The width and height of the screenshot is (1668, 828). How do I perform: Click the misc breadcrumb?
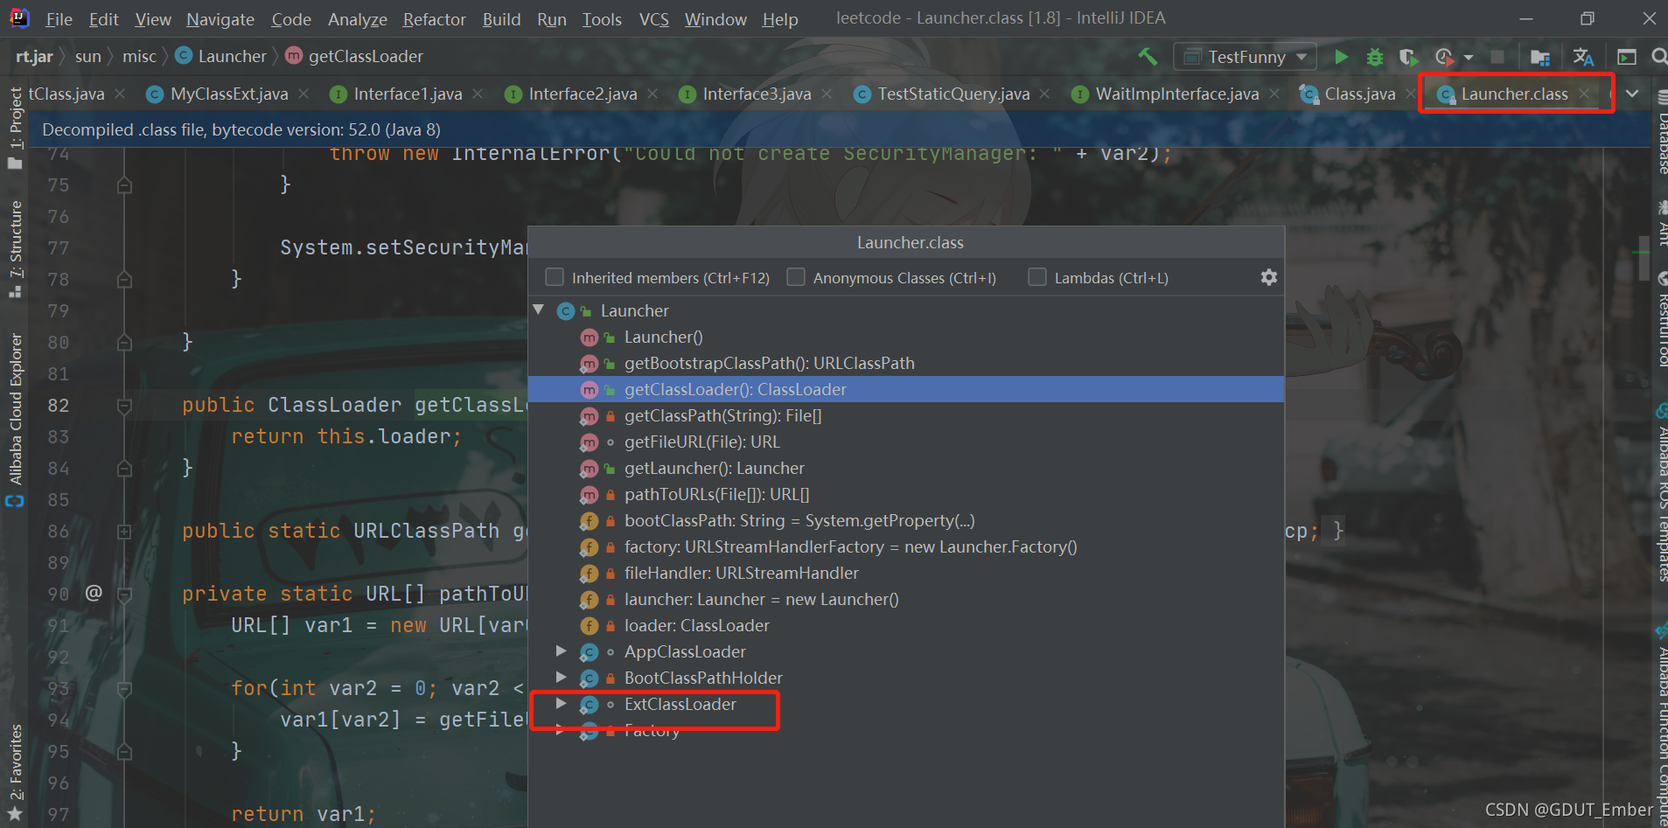point(139,57)
